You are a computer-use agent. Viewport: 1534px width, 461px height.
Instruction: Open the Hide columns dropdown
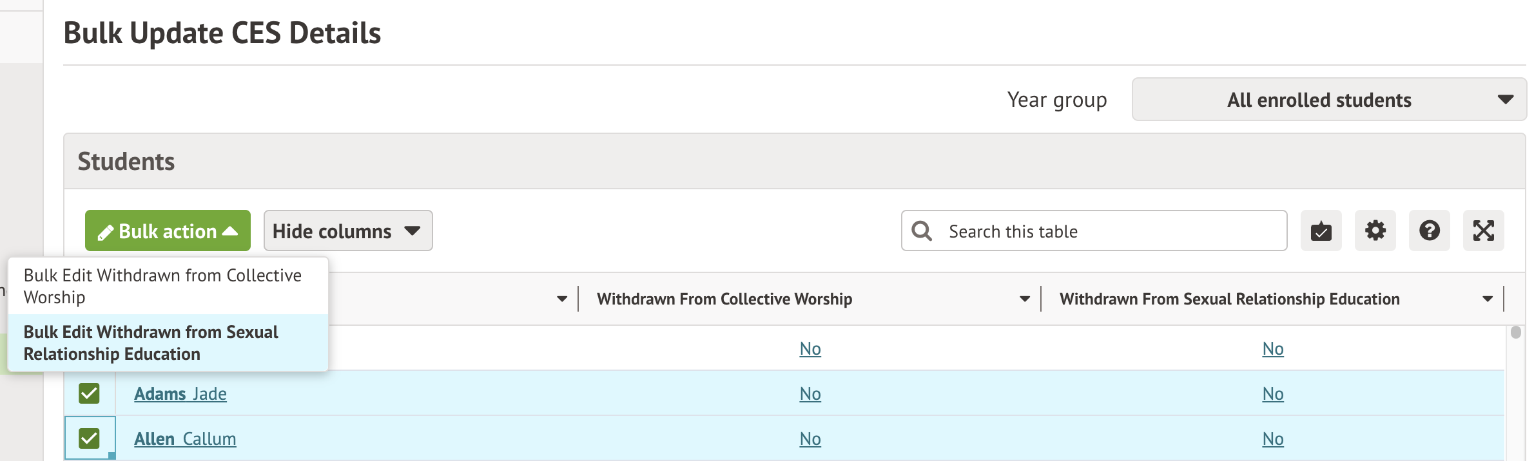coord(347,230)
